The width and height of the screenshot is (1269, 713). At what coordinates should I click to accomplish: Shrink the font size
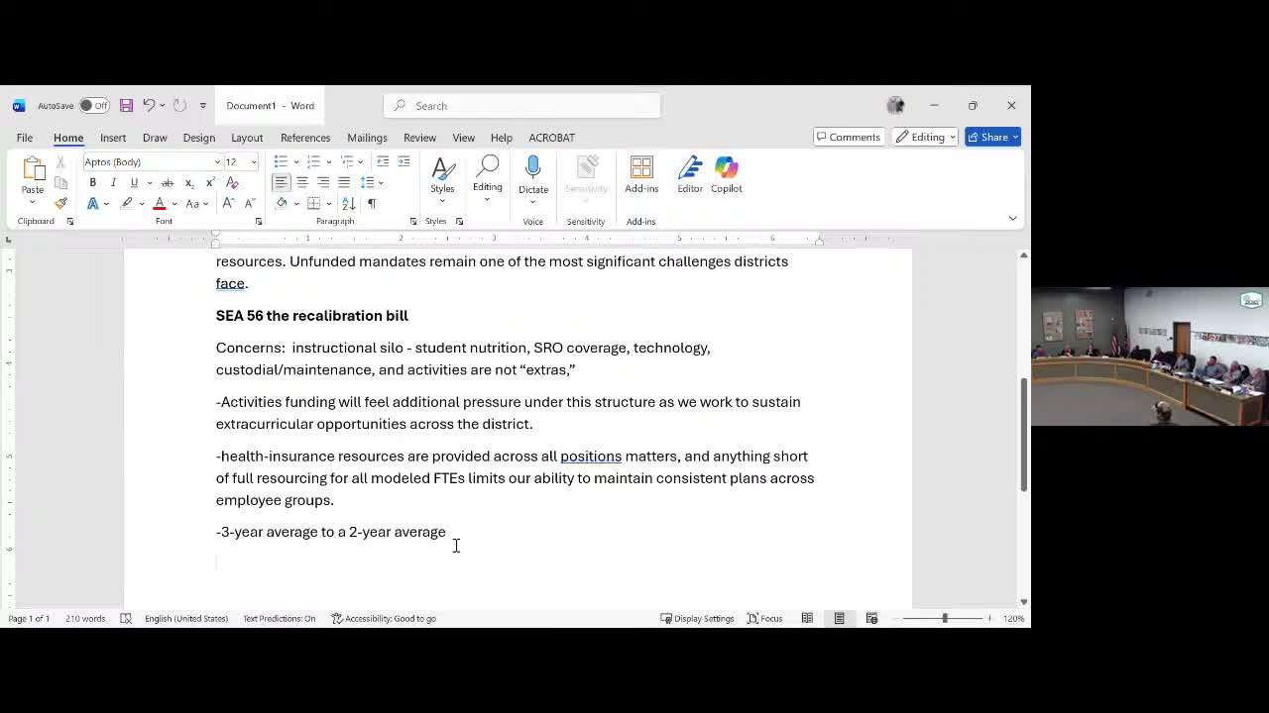tap(248, 204)
